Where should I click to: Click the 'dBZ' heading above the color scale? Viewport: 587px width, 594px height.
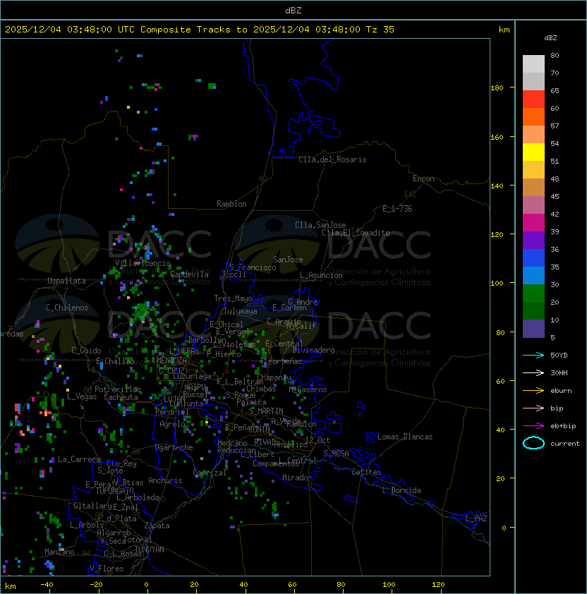point(550,38)
